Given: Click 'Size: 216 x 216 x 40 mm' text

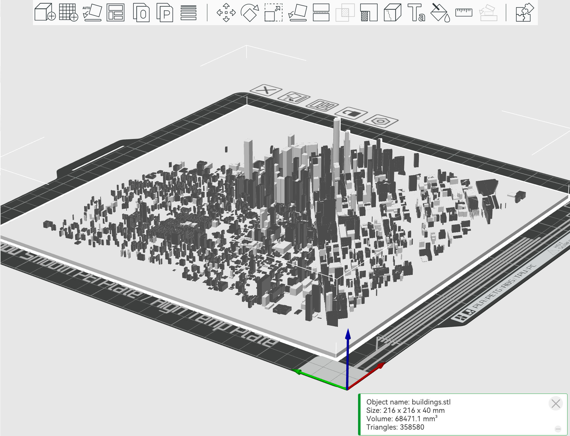Looking at the screenshot, I should pyautogui.click(x=405, y=410).
